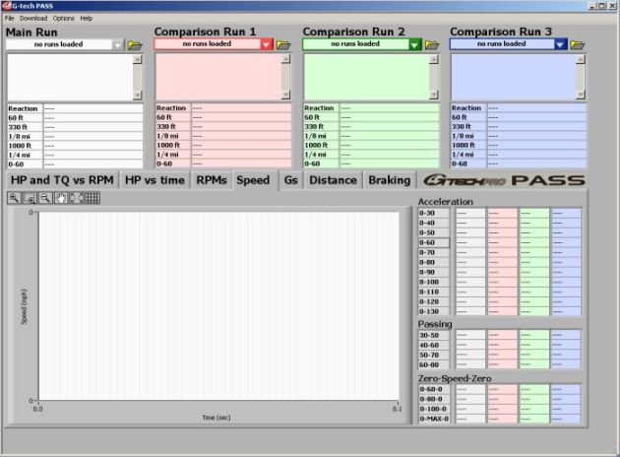Open the File menu
Image resolution: width=620 pixels, height=457 pixels.
coord(9,18)
